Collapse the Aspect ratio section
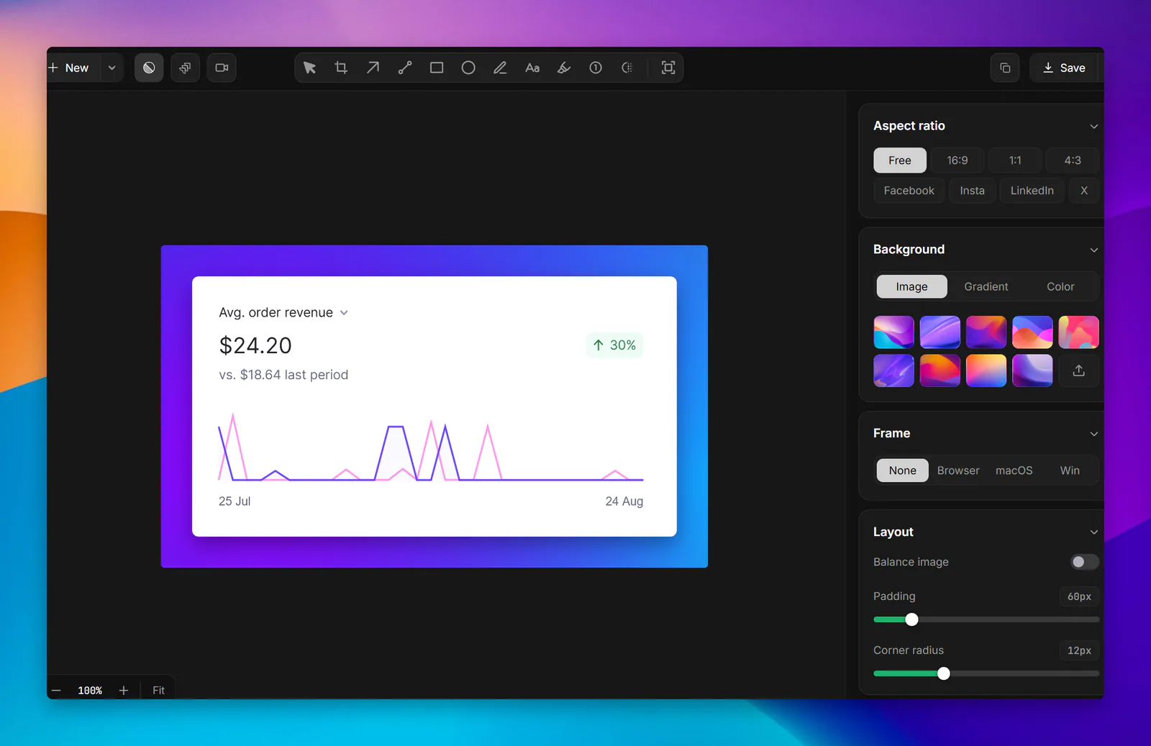 point(1093,126)
